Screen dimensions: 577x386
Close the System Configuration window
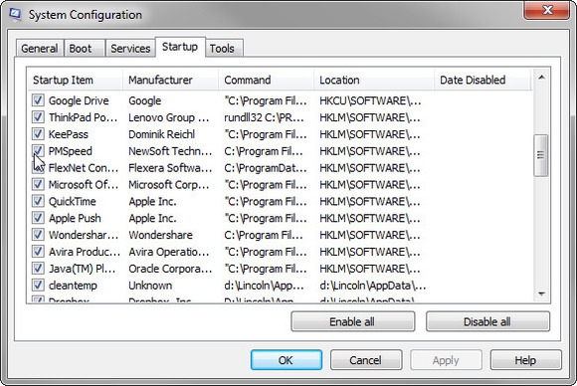pyautogui.click(x=547, y=10)
